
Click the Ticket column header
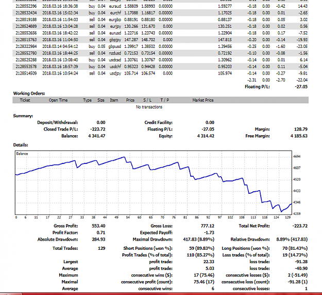click(25, 100)
